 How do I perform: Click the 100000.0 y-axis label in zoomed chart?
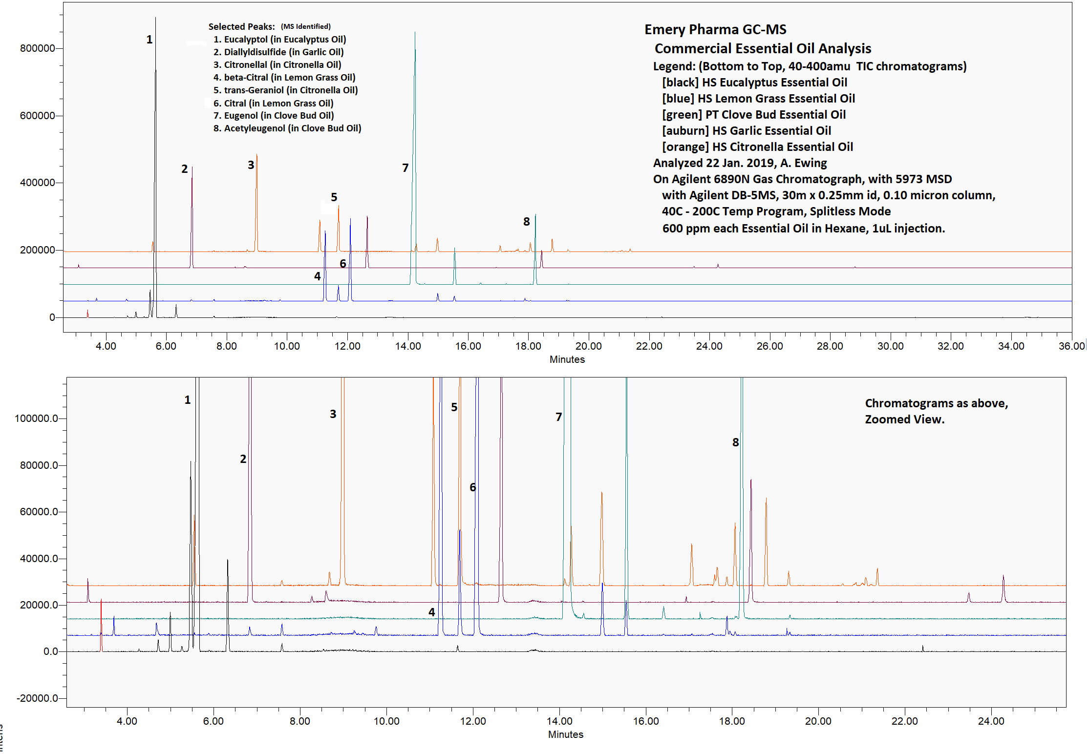37,419
